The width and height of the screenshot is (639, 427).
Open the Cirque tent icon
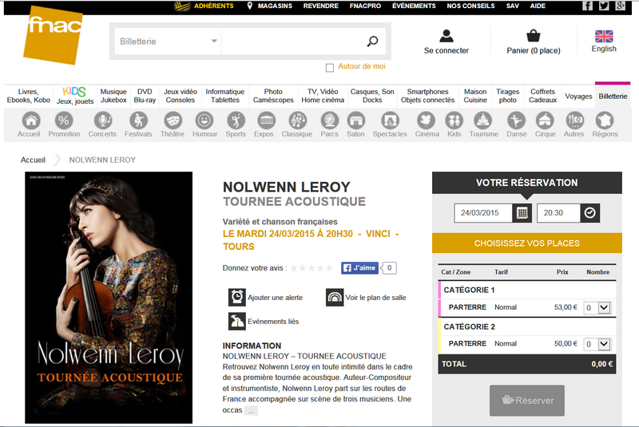[x=545, y=121]
